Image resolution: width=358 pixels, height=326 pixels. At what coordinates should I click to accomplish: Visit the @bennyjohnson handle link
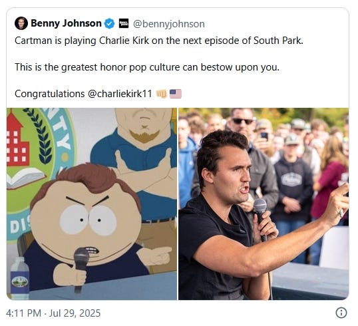click(x=169, y=24)
